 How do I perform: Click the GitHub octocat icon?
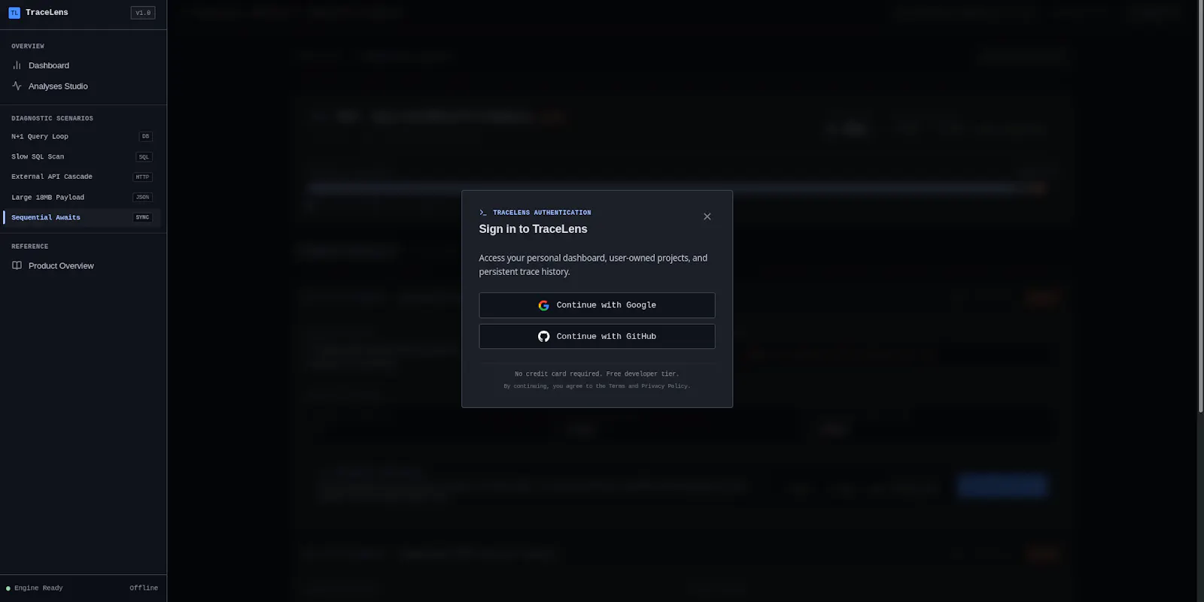coord(543,337)
